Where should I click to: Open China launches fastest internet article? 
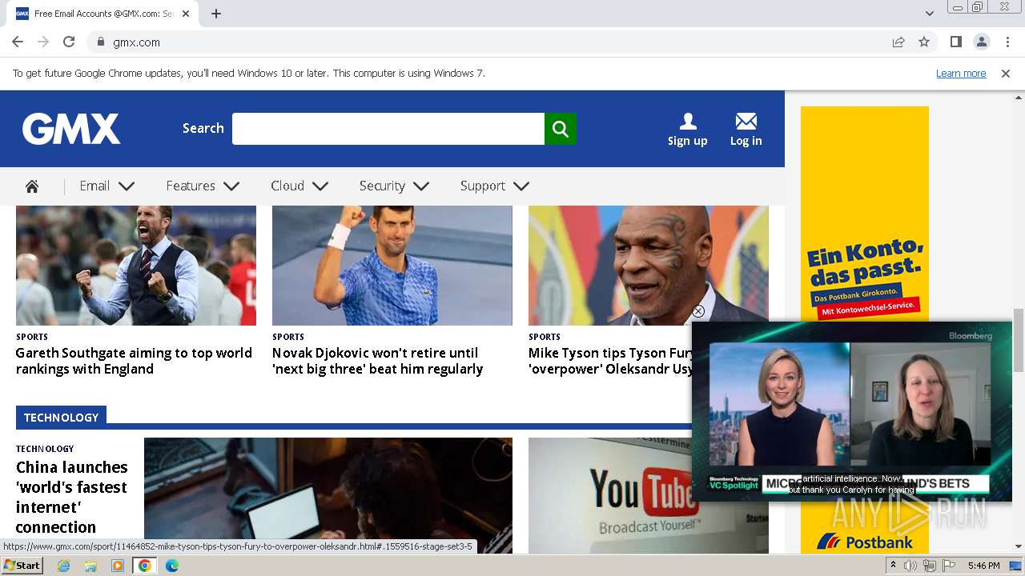72,497
